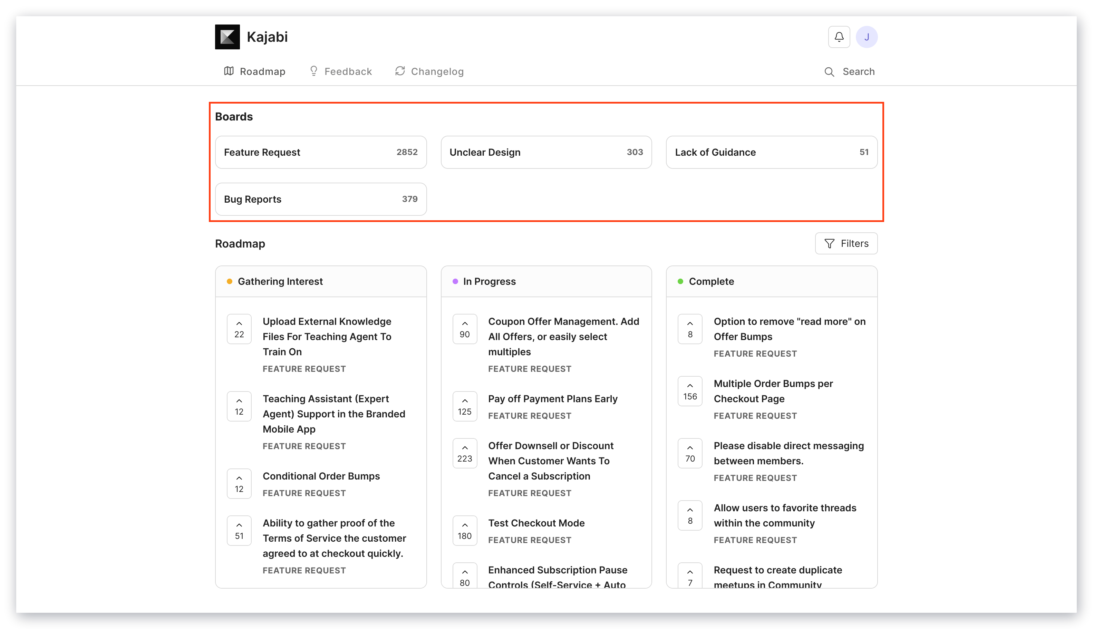The width and height of the screenshot is (1093, 629).
Task: Open Ability to gather proof of Terms post
Action: click(335, 538)
